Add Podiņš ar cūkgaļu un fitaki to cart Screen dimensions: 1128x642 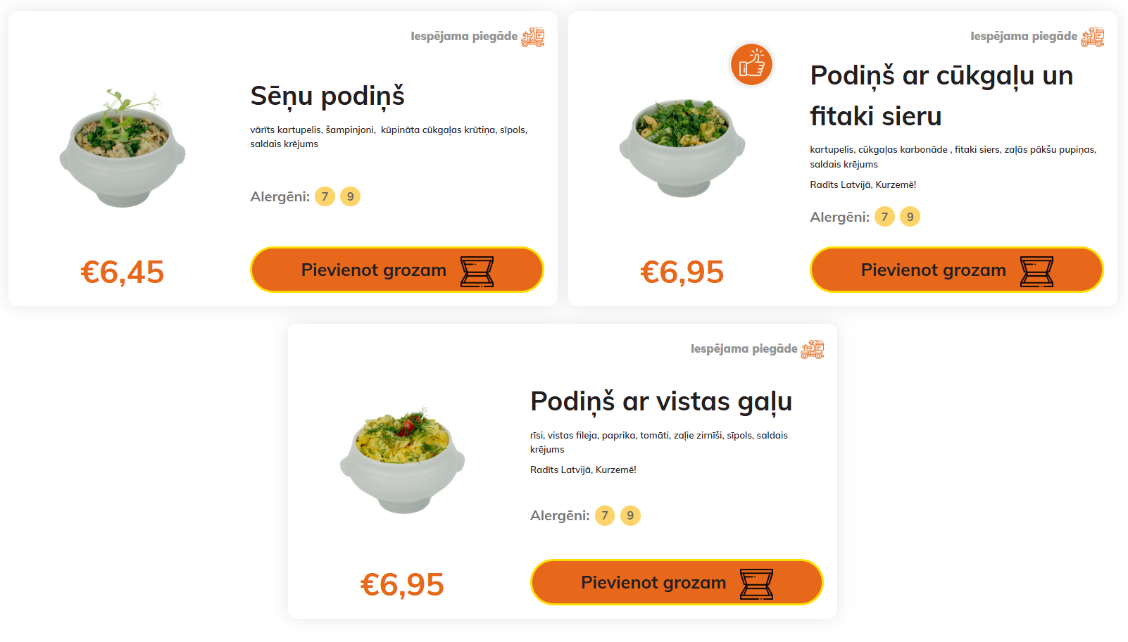956,270
